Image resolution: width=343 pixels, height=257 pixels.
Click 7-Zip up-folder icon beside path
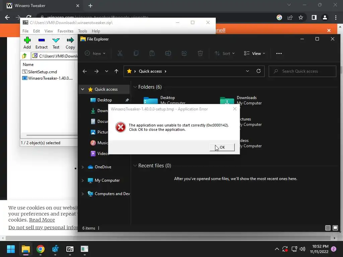tap(24, 56)
